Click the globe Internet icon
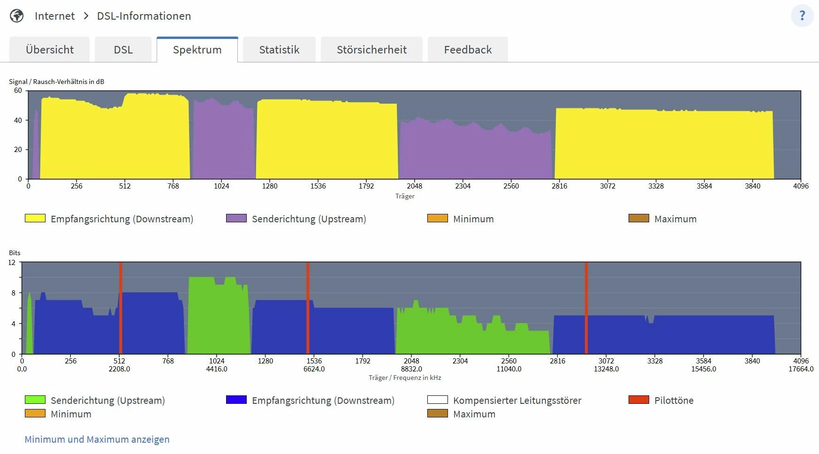819x454 pixels. 17,16
